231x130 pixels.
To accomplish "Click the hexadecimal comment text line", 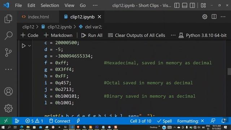I will tap(158, 63).
